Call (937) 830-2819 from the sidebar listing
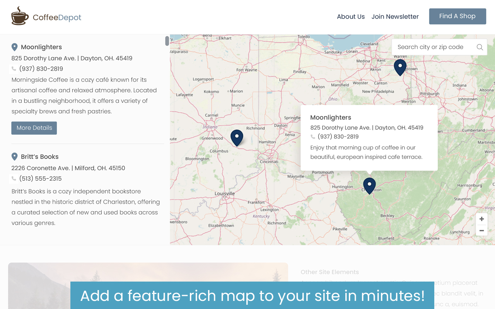495x309 pixels. pos(41,69)
